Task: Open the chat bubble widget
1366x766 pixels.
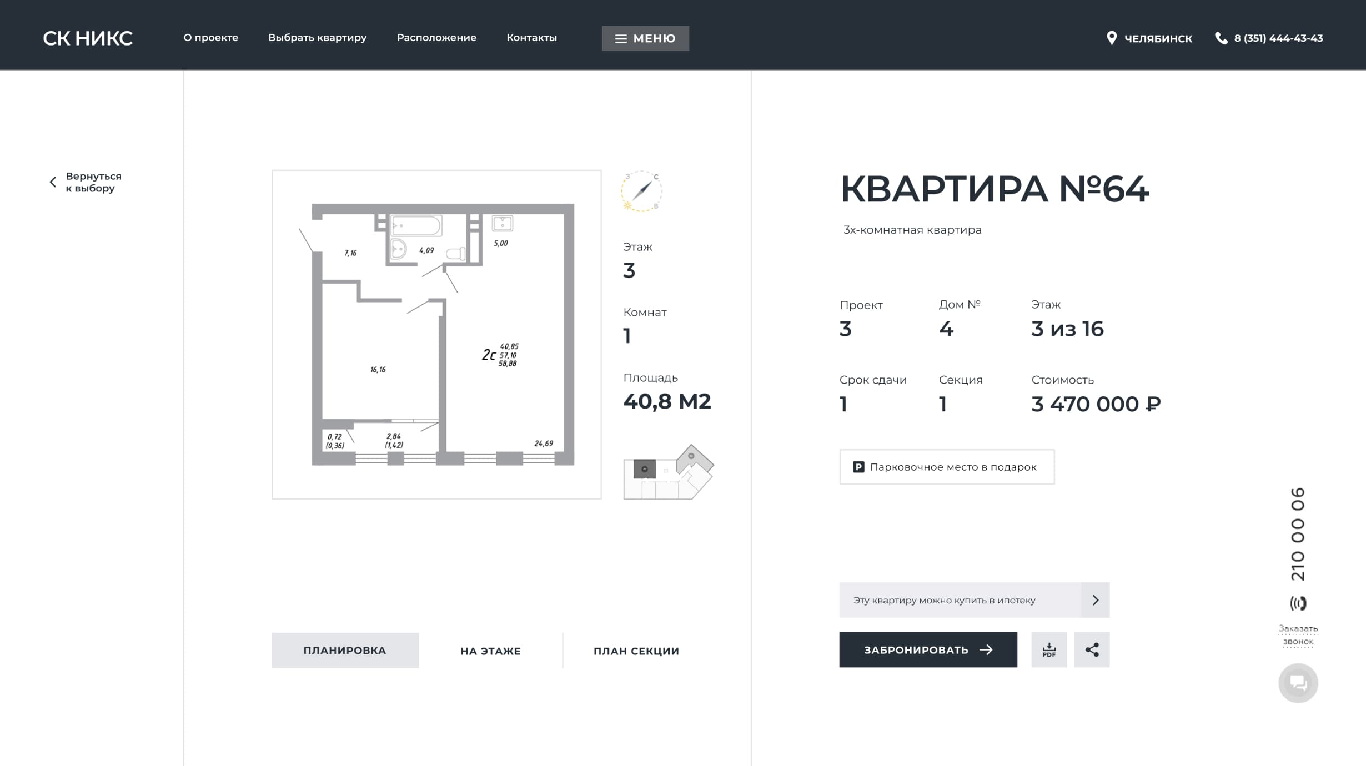Action: click(x=1298, y=683)
